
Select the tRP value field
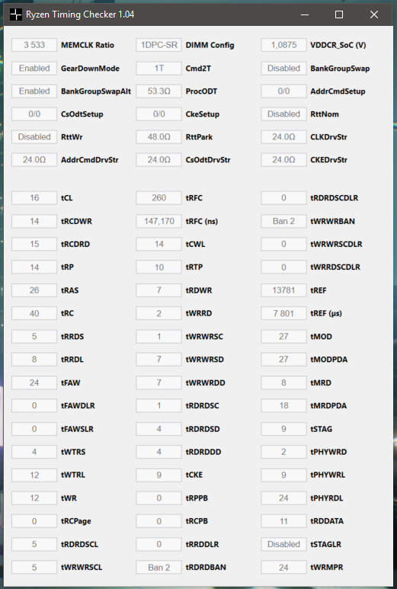34,267
